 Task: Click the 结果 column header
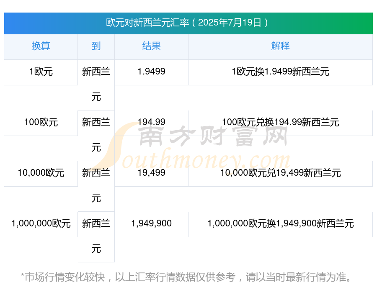pos(151,46)
